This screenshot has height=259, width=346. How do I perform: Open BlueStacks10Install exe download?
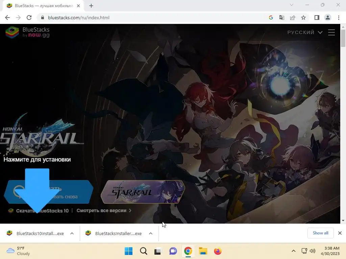[x=35, y=233]
